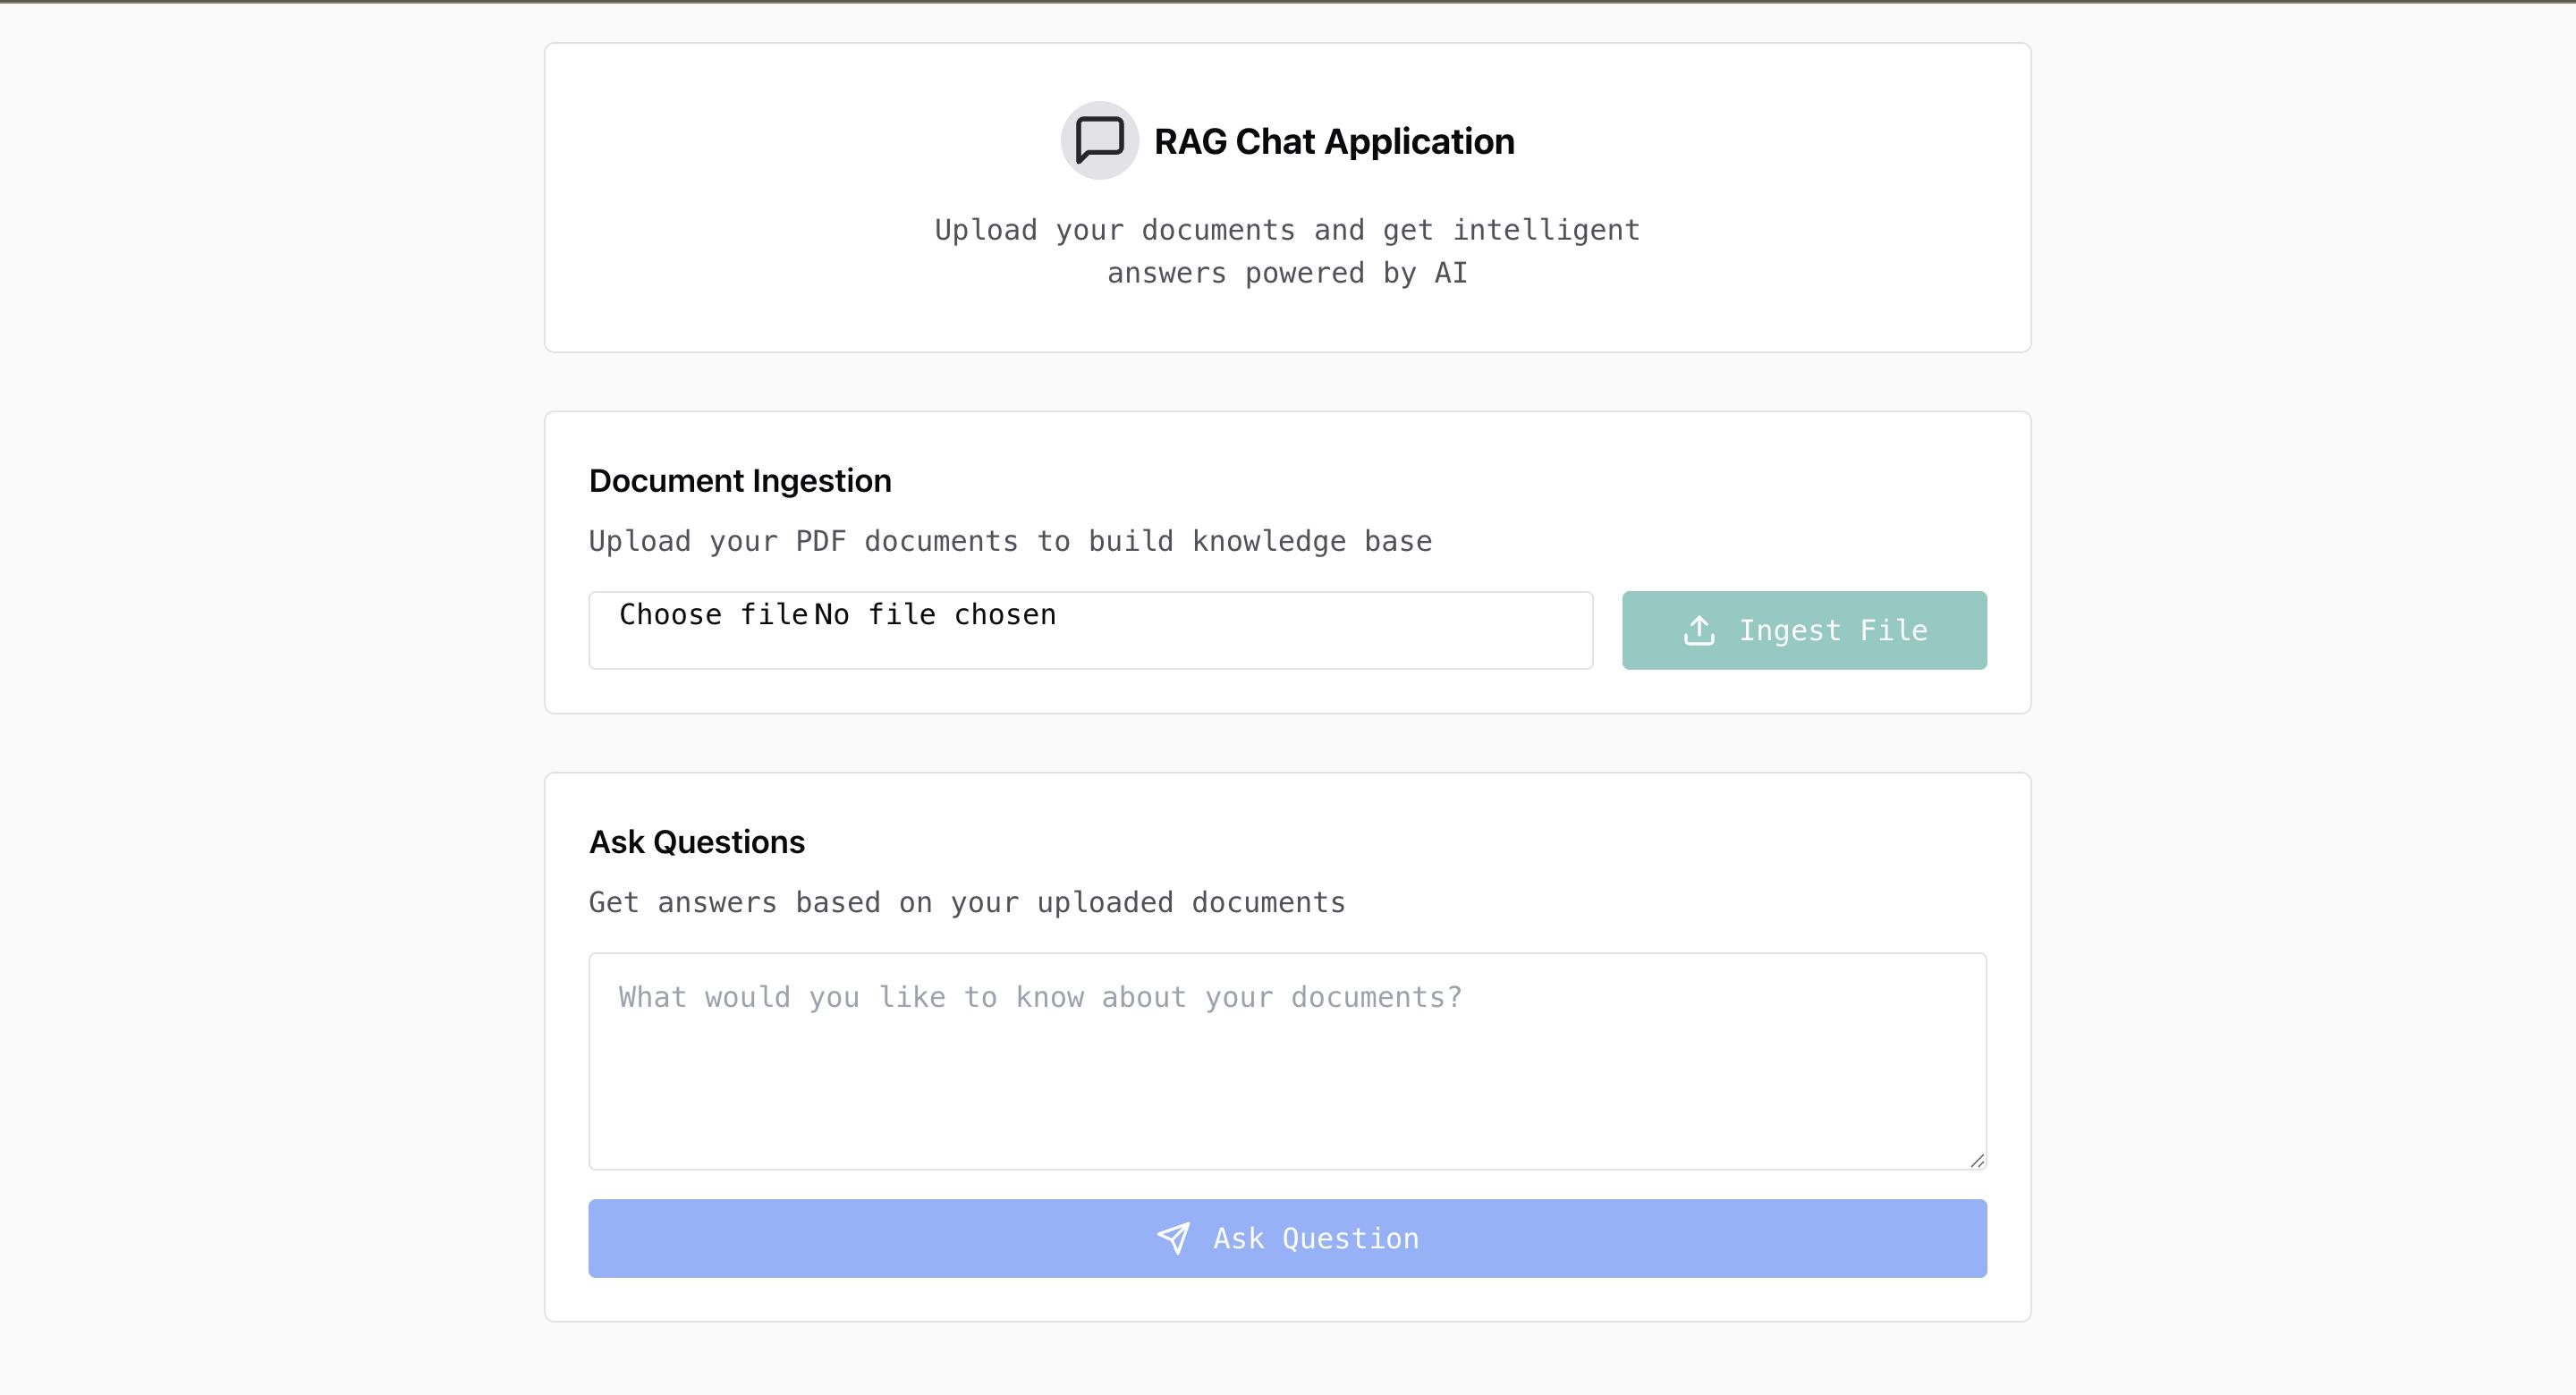
Task: Click the paper plane send icon
Action: point(1173,1238)
